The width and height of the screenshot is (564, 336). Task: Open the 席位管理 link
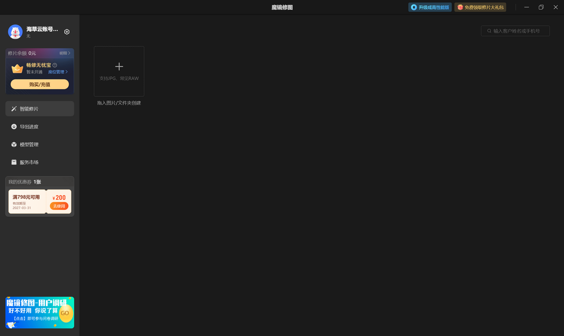tap(58, 72)
